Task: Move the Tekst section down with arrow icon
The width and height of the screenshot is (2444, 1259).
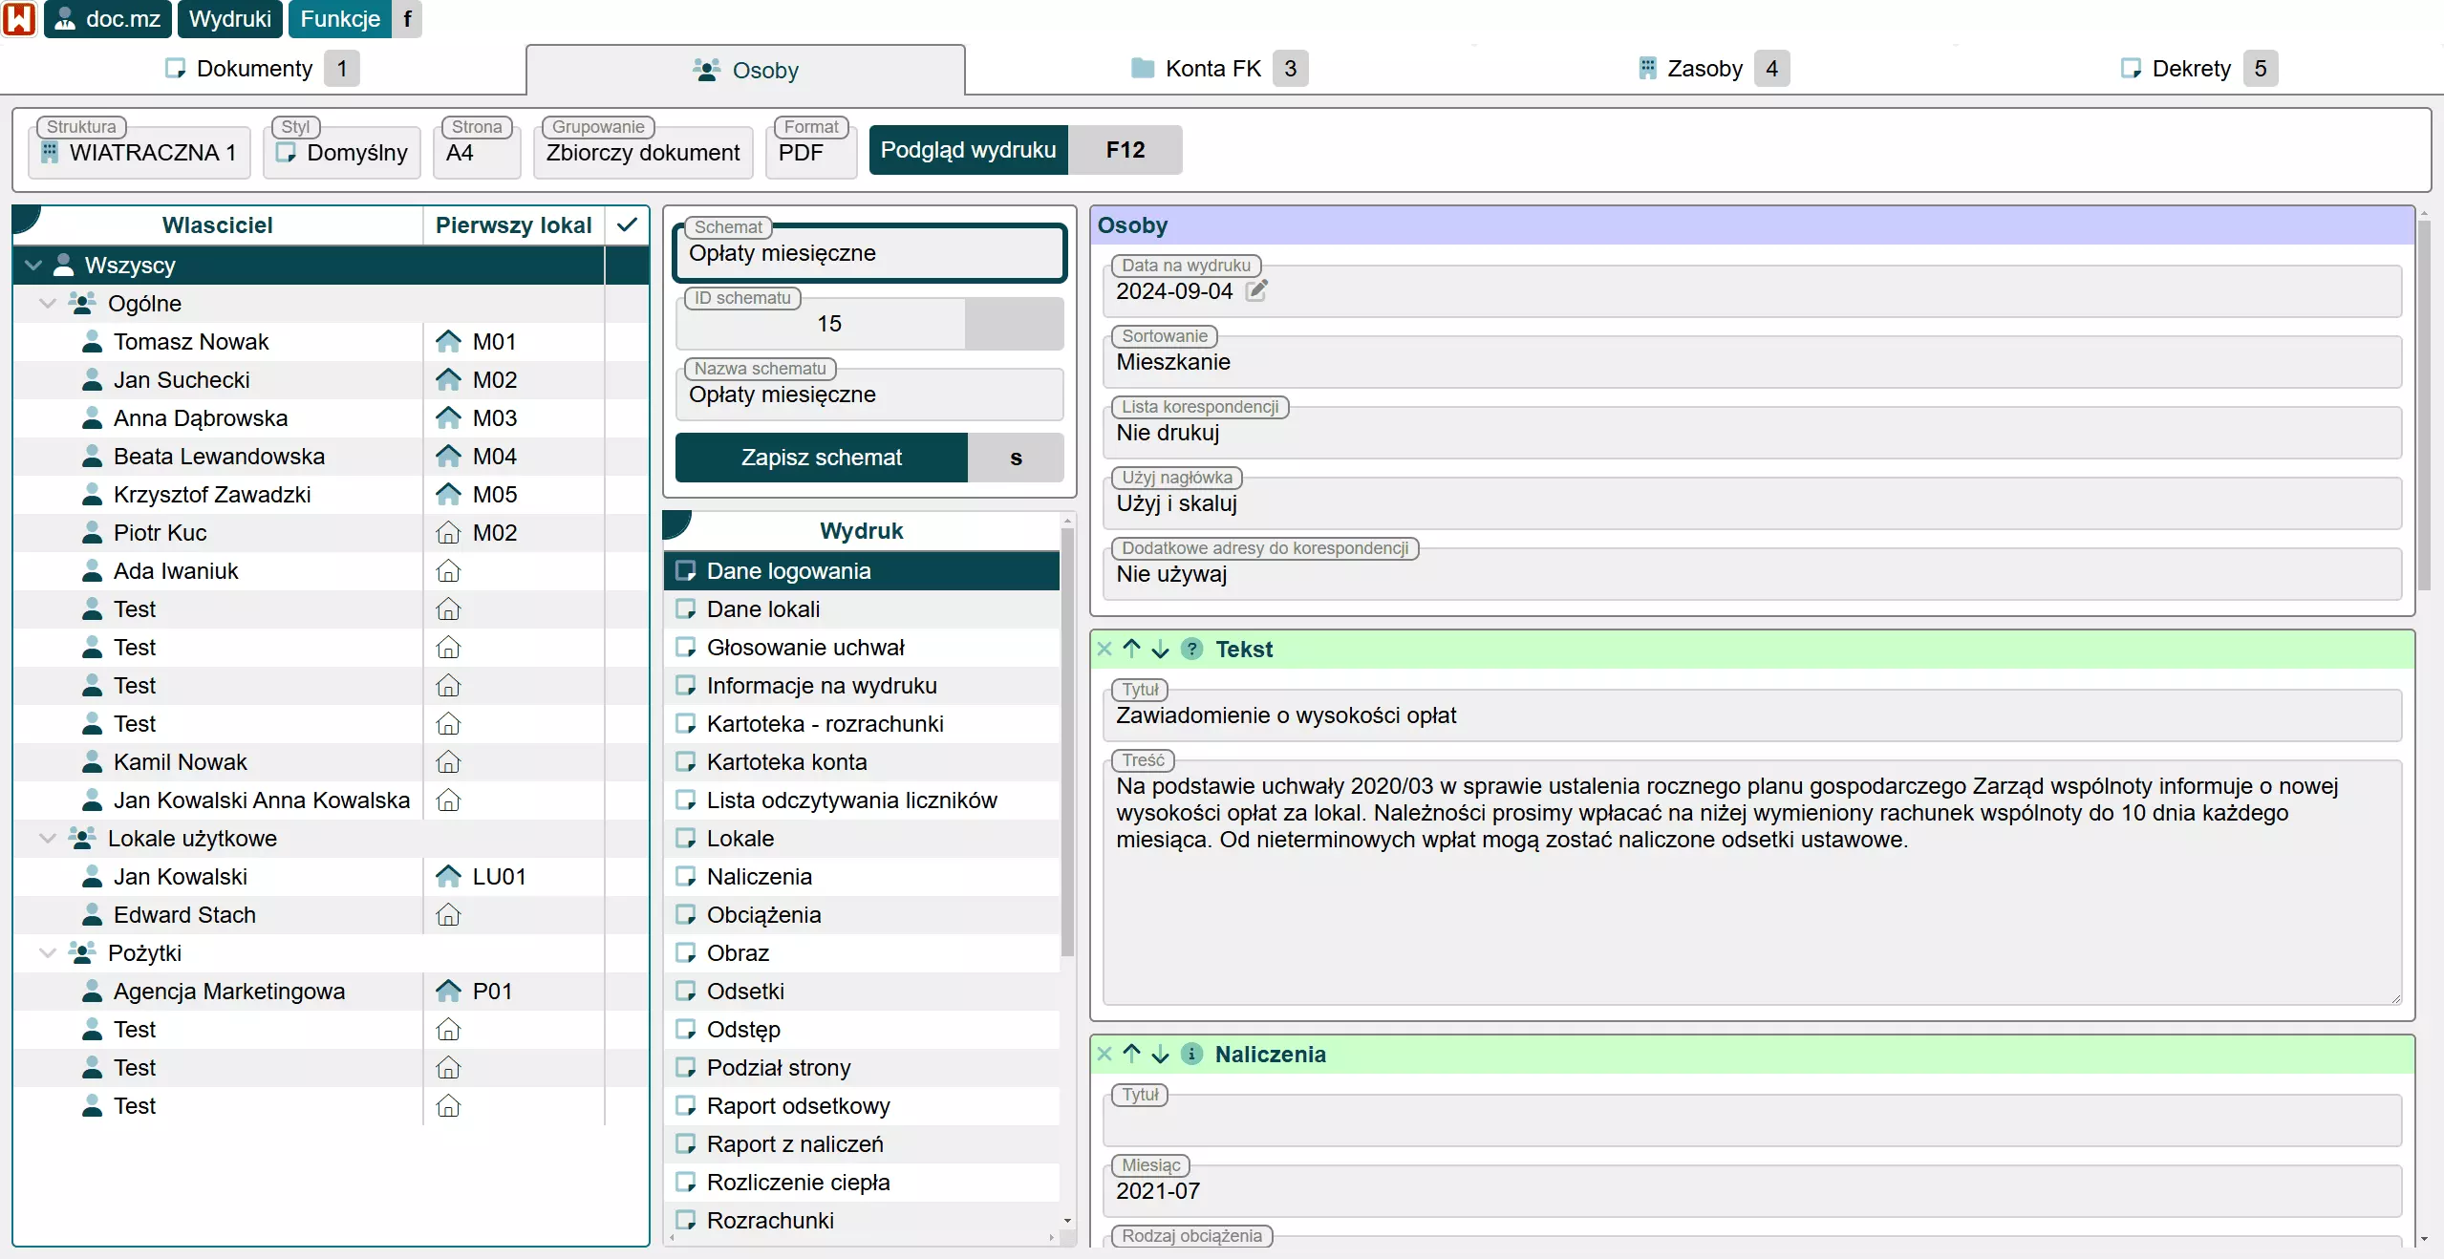Action: click(x=1160, y=650)
